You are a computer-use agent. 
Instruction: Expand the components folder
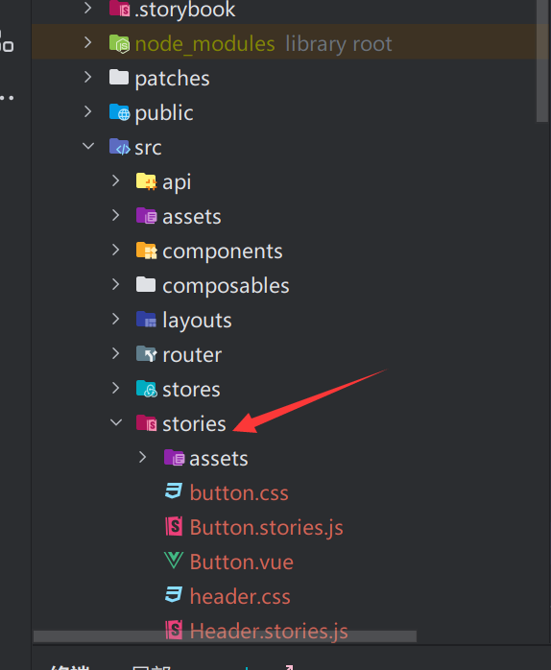pyautogui.click(x=115, y=250)
